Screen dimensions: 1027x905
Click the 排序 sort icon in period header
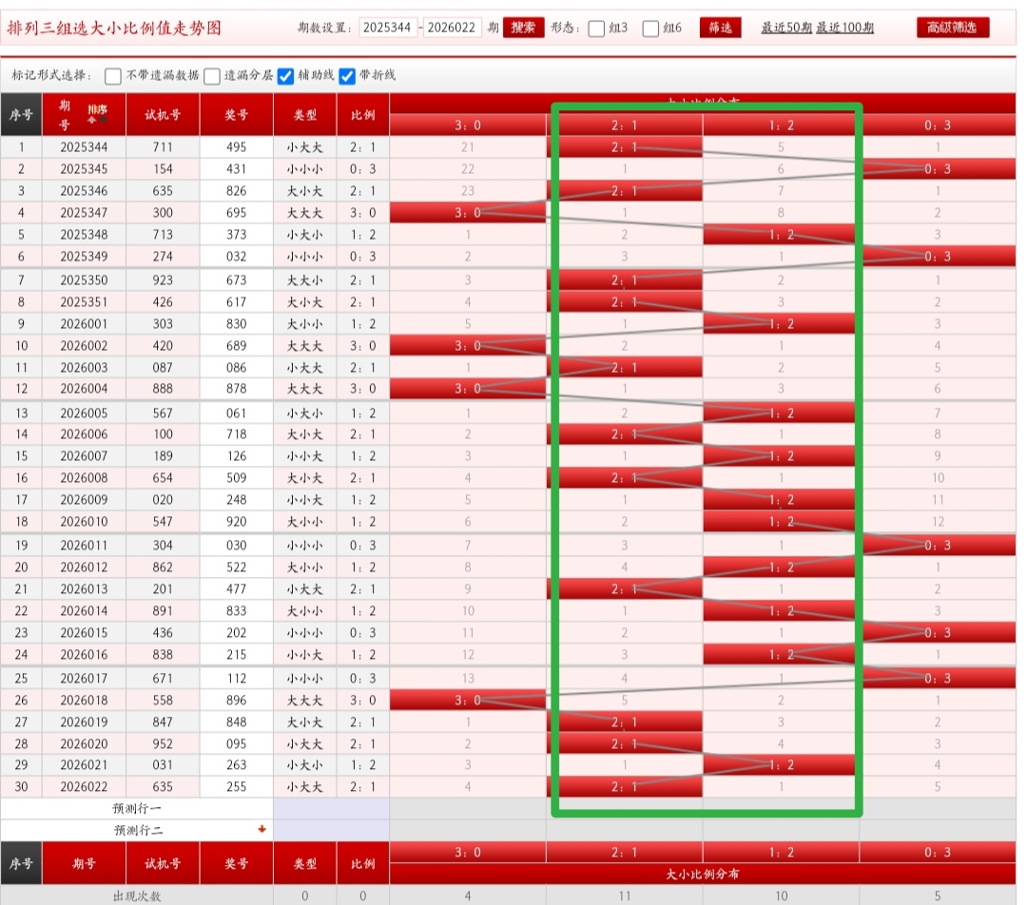coord(97,113)
